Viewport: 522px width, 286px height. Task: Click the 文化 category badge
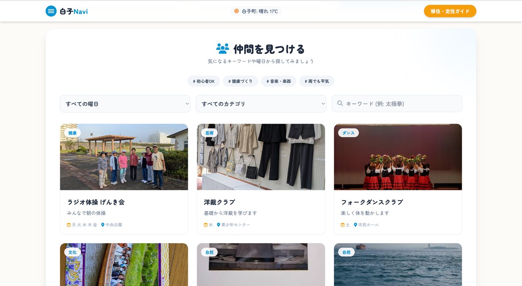pos(72,252)
